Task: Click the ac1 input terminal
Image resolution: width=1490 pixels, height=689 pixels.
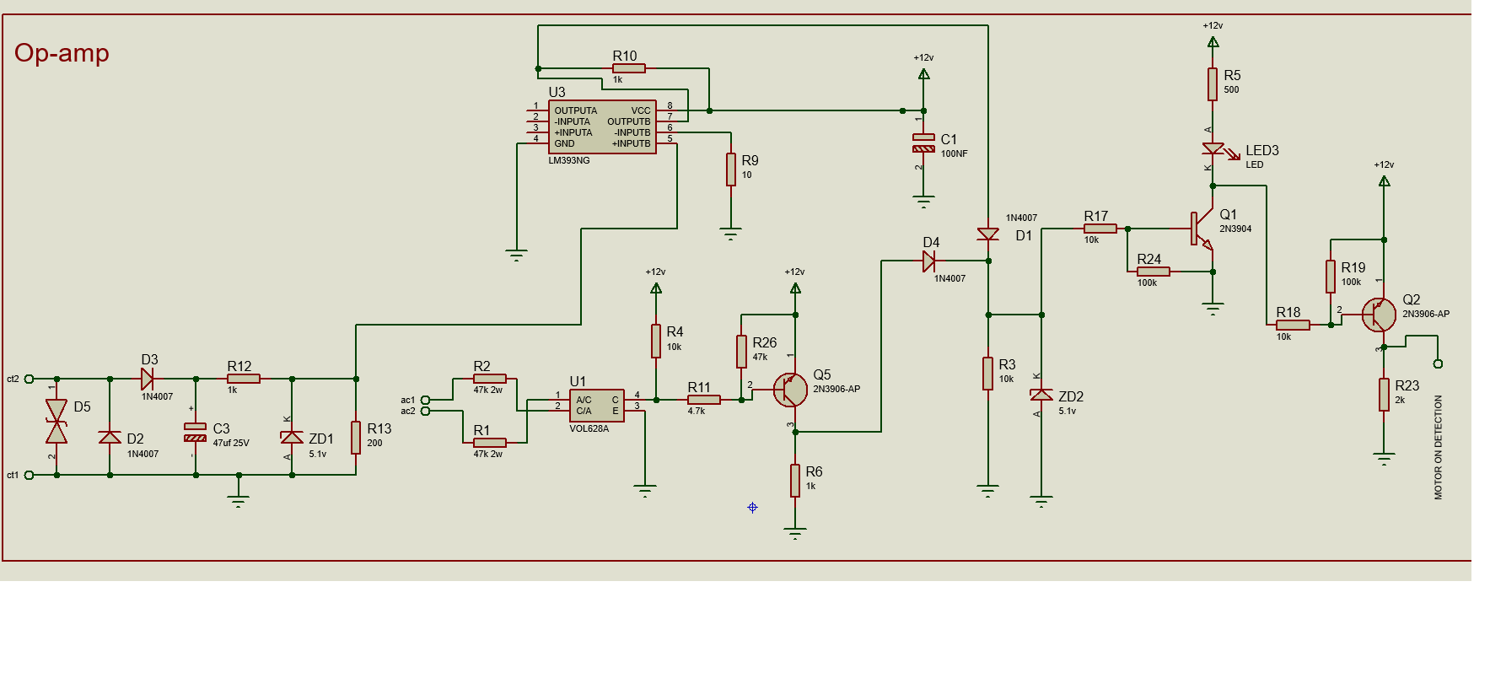Action: pyautogui.click(x=425, y=400)
